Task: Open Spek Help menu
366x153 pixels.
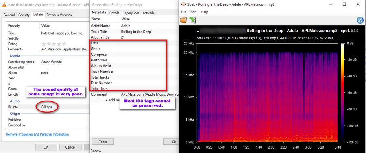Action: point(204,12)
